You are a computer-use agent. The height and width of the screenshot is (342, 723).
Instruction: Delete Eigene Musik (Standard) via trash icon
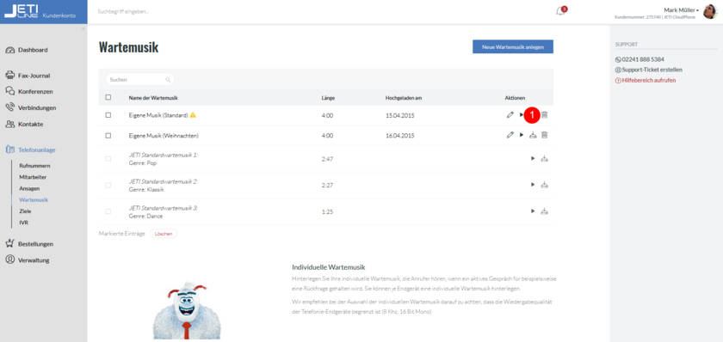545,115
